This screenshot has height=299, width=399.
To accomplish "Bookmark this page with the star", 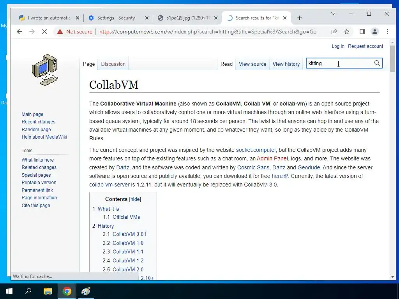I will click(346, 32).
